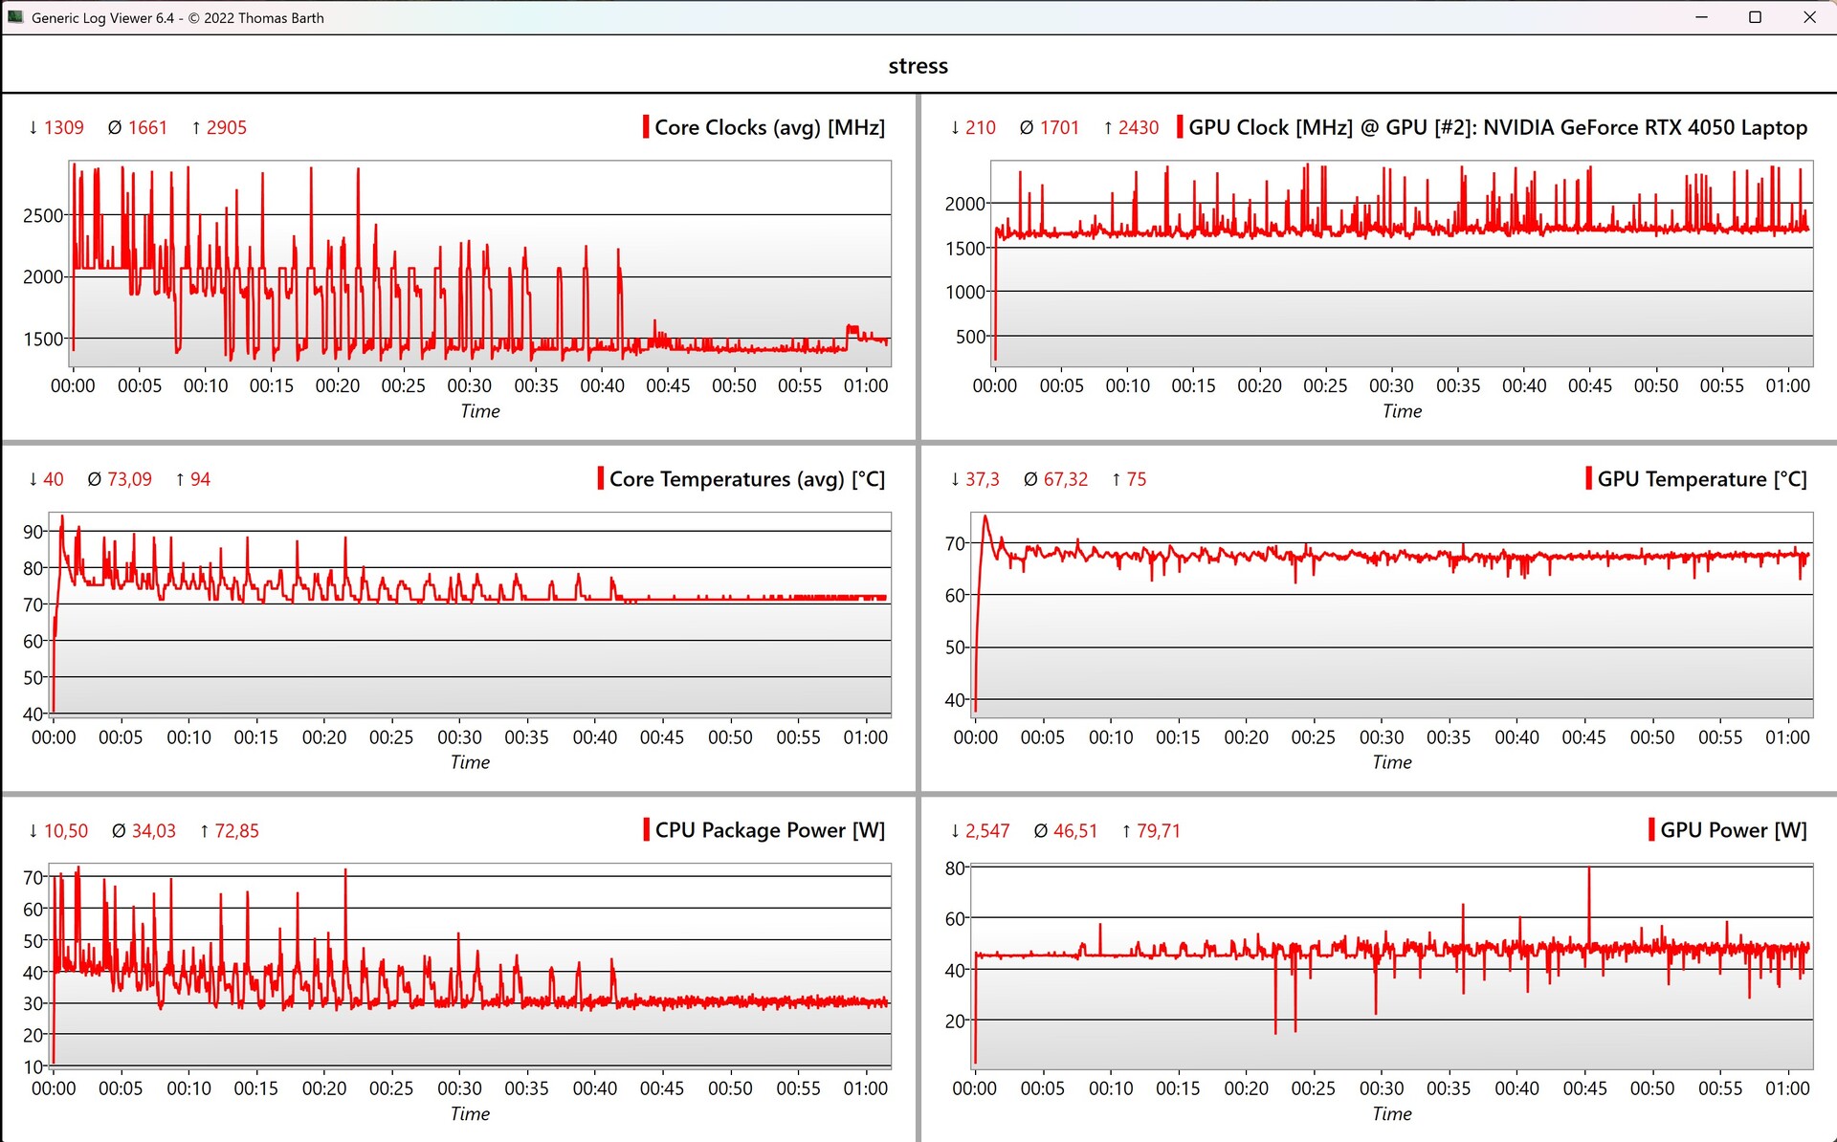This screenshot has height=1142, width=1837.
Task: Click the red Core Clocks legend swatch
Action: (x=646, y=127)
